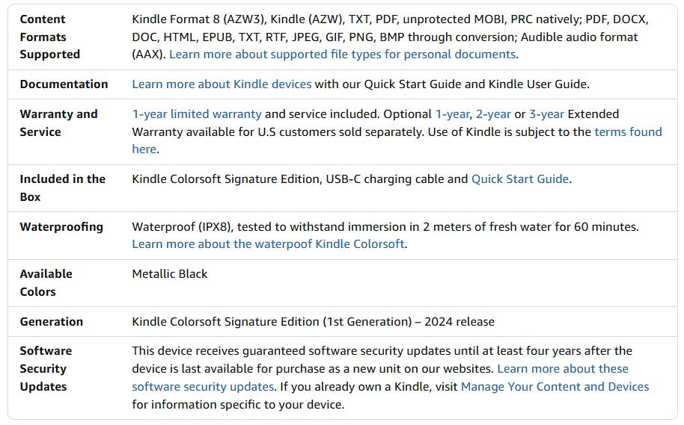This screenshot has width=684, height=425.
Task: Click the 'Waterproofing' row heading
Action: (x=61, y=227)
